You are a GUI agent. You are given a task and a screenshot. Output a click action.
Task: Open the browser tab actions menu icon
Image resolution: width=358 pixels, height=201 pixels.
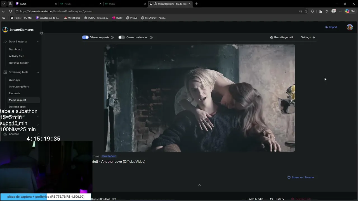pos(4,4)
